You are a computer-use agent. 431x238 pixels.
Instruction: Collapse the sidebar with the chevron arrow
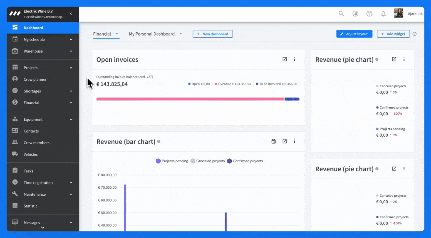coord(71,14)
